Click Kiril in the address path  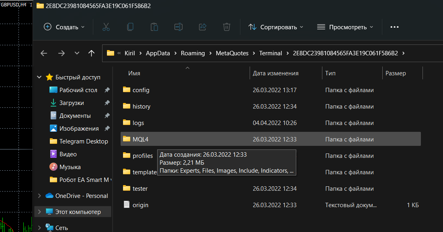point(130,53)
